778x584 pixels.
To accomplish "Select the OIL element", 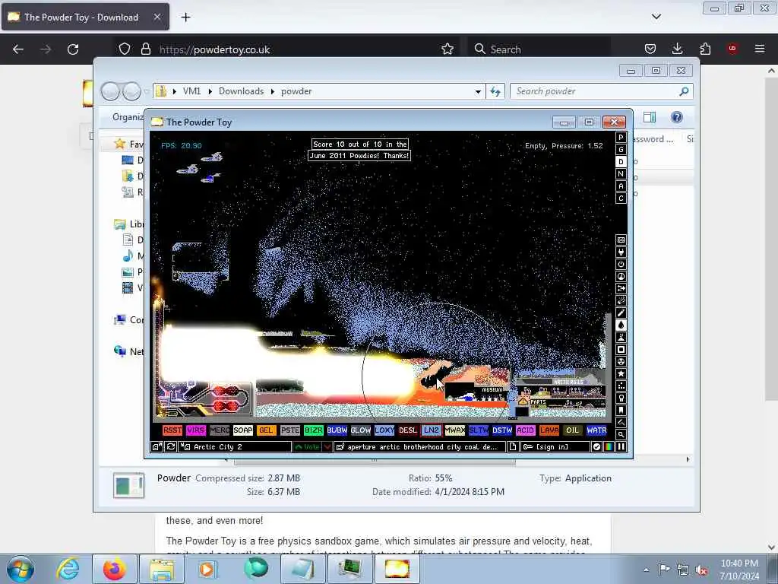I will 573,430.
